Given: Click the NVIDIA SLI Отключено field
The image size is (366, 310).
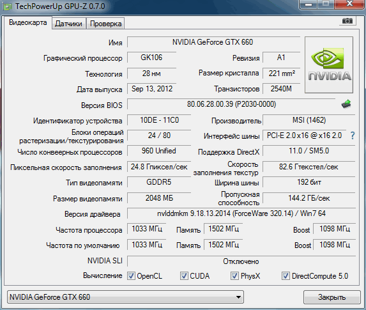Looking at the screenshot, I should click(241, 261).
